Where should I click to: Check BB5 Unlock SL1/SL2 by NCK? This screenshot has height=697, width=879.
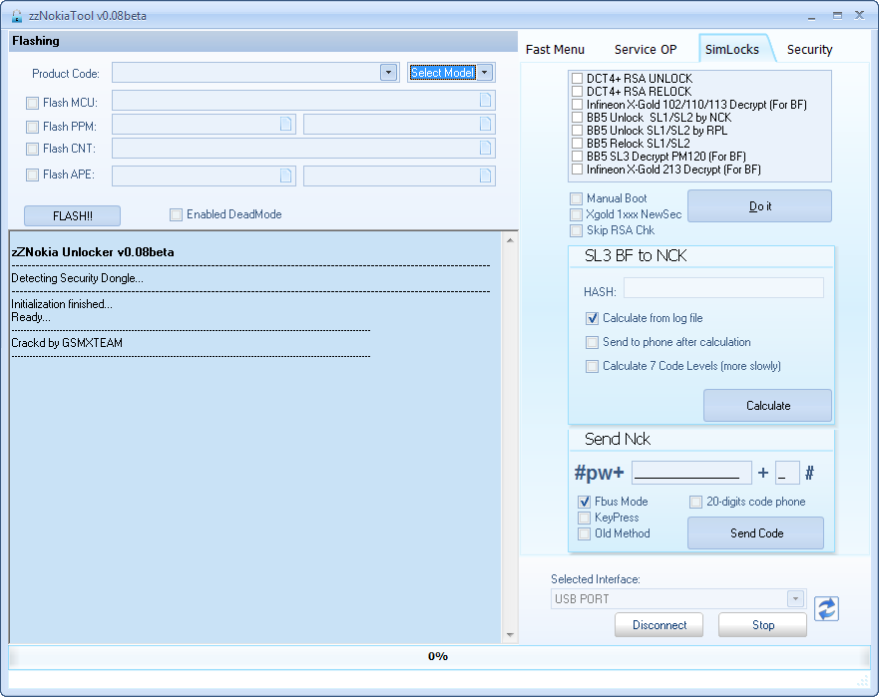click(577, 117)
